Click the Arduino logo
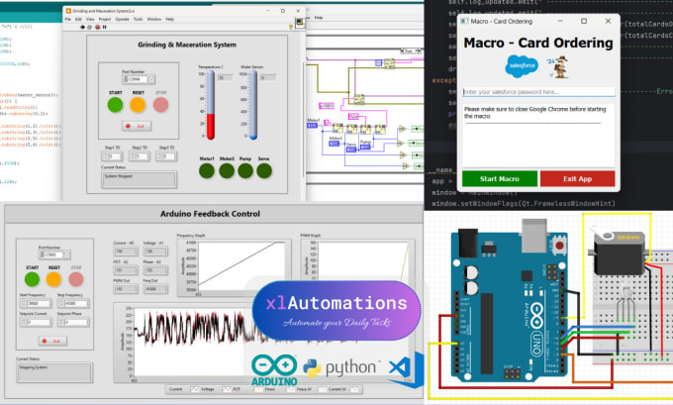673x405 pixels. [x=274, y=370]
